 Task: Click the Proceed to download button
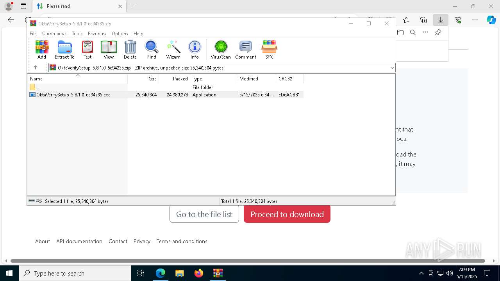(287, 214)
